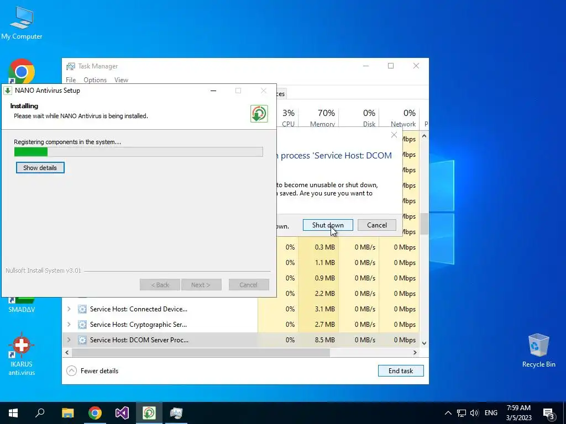
Task: Open the notification center icon
Action: [549, 414]
